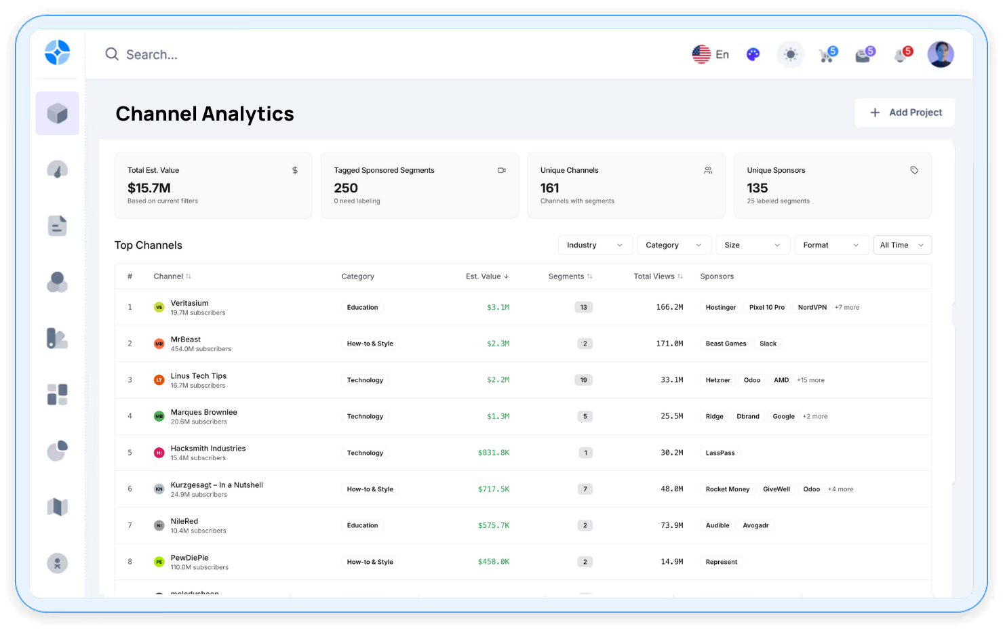Click the tag icon on Unique Sponsors
Viewport: 1003px width, 635px height.
pos(914,170)
